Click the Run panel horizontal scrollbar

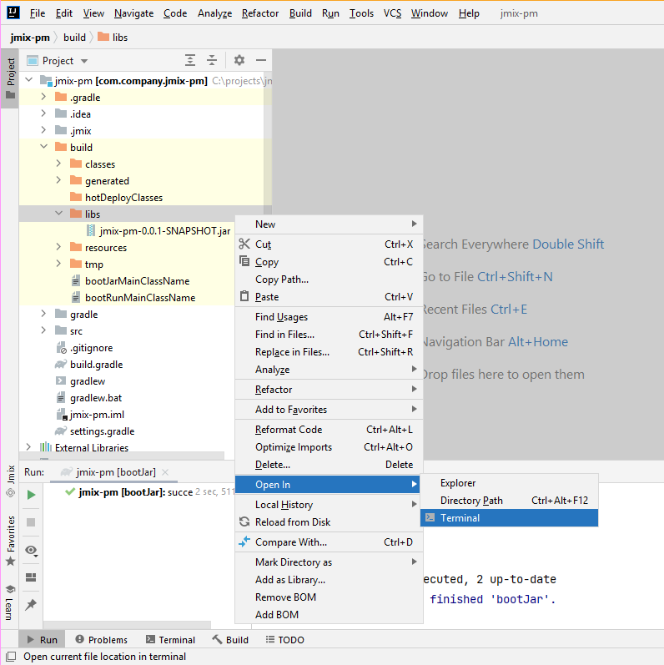127,625
